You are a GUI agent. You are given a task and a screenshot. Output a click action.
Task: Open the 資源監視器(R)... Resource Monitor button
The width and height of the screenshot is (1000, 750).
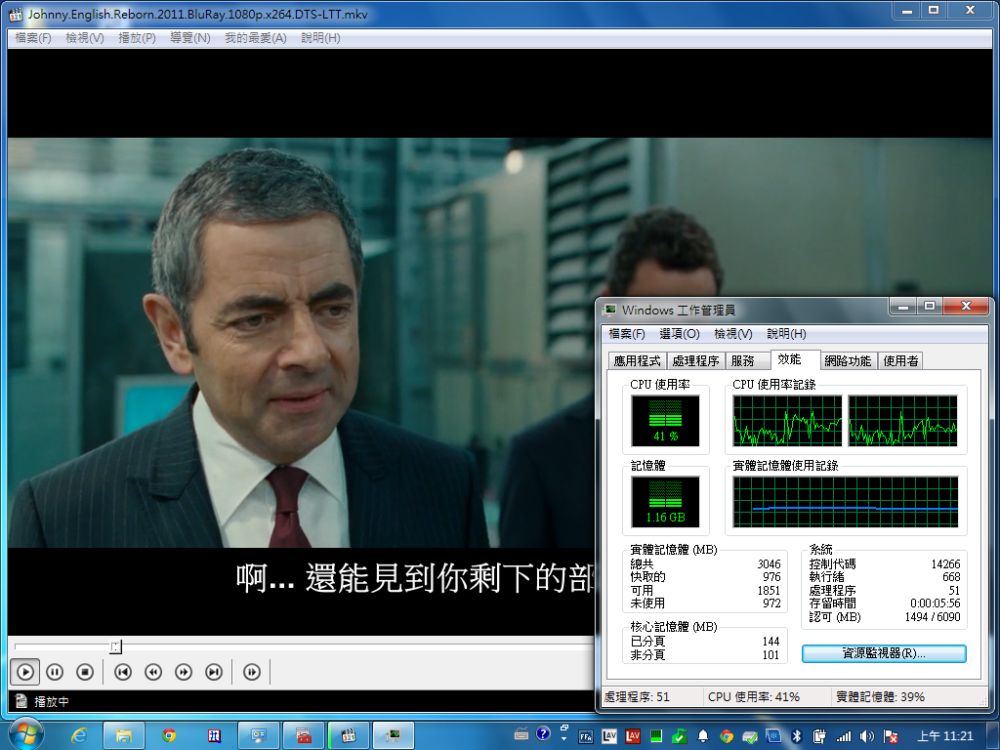coord(883,653)
